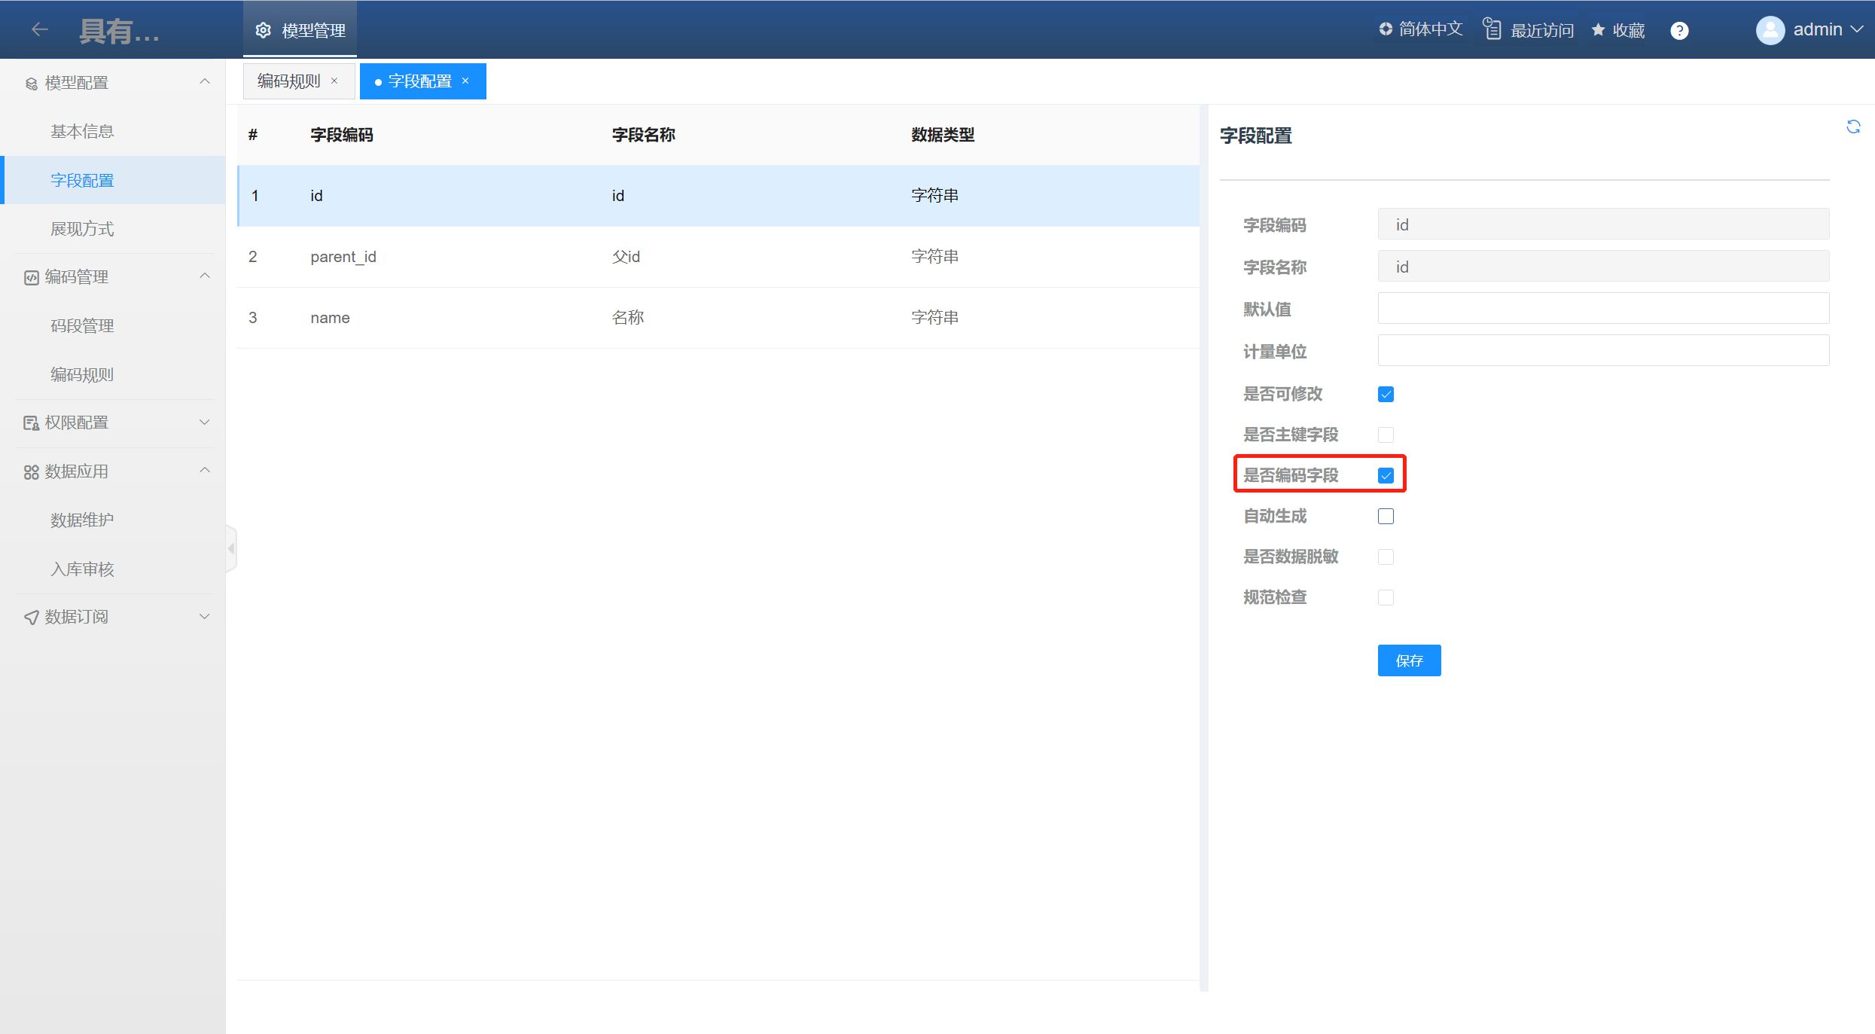
Task: Click the 保存 button
Action: (x=1409, y=660)
